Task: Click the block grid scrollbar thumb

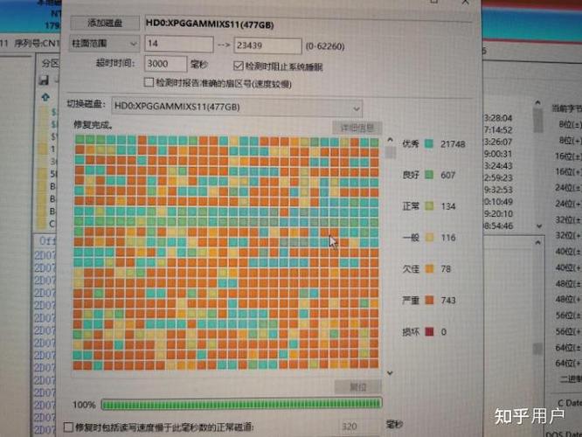Action: (390, 152)
